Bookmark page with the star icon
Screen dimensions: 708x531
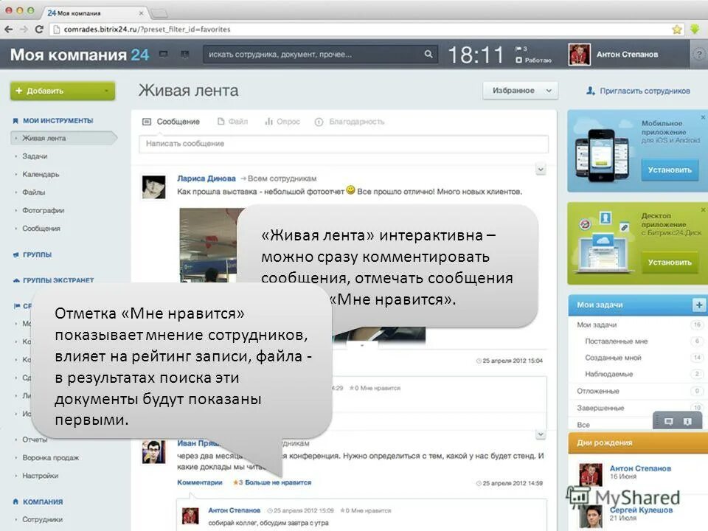[x=677, y=29]
